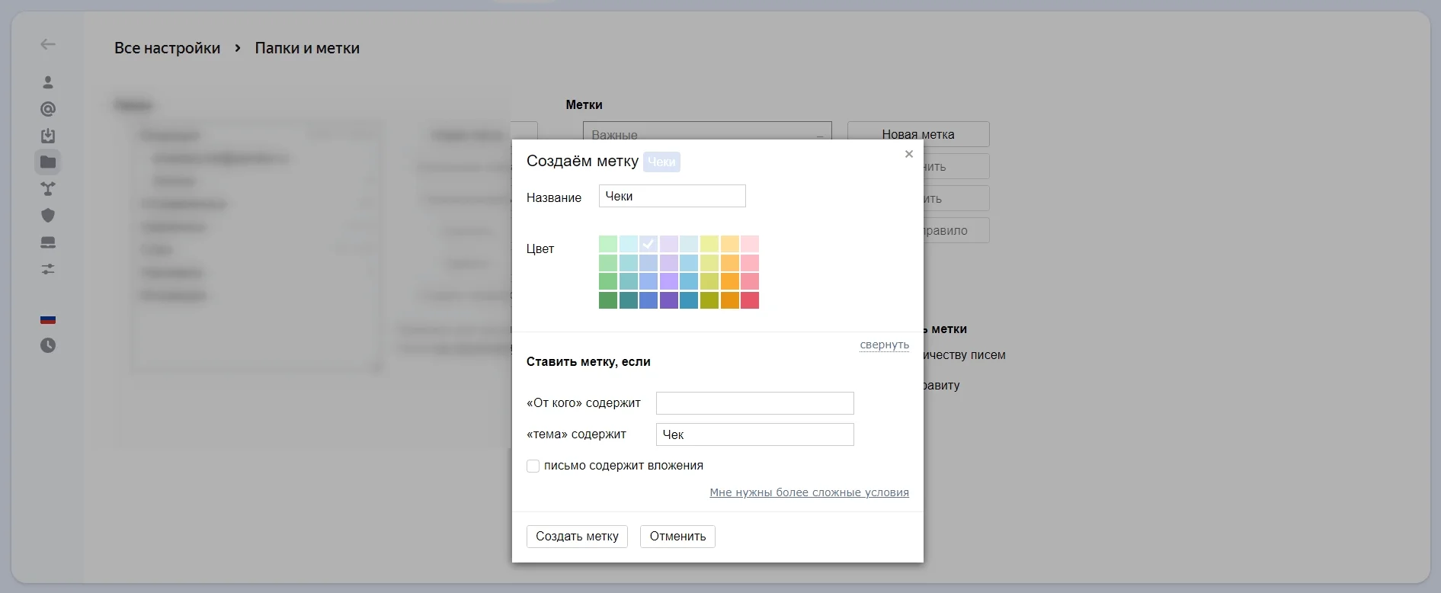Collapse conditions with 'свернуть' link
This screenshot has height=593, width=1441.
884,345
